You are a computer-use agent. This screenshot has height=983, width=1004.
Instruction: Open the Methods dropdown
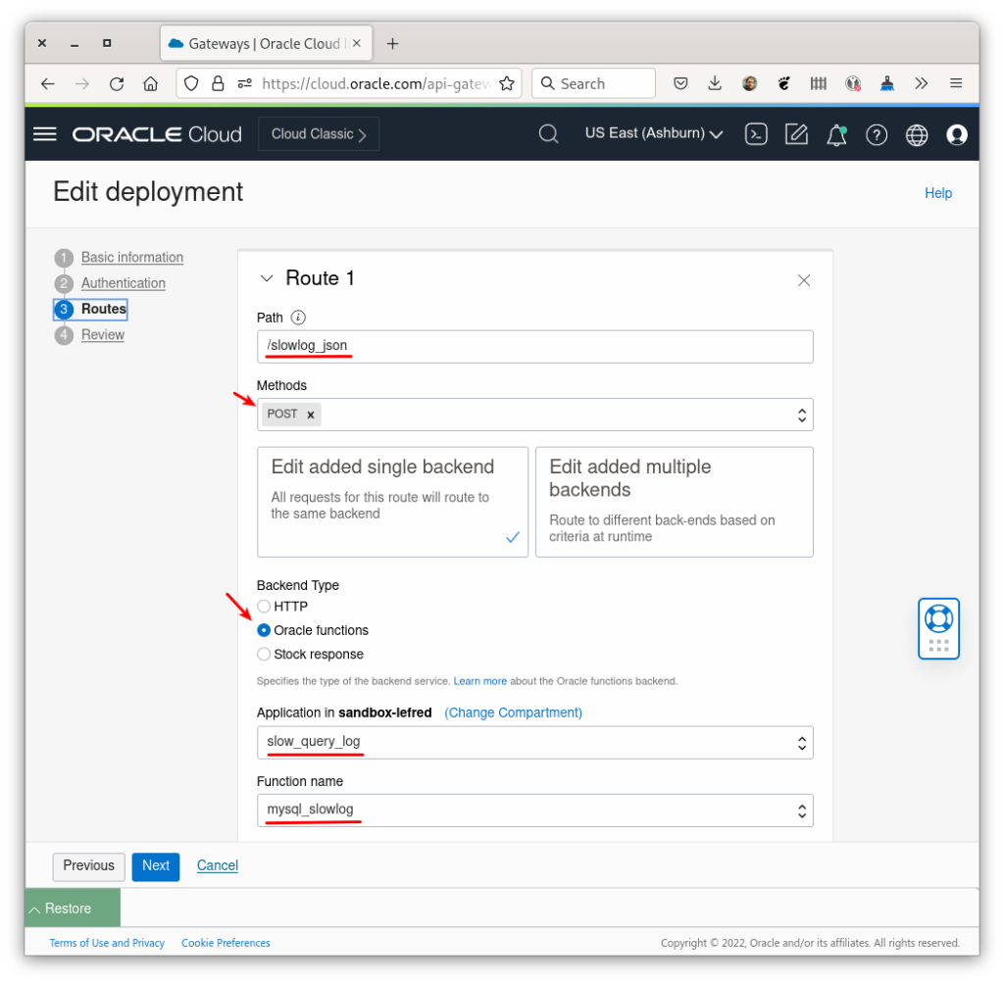click(x=801, y=414)
